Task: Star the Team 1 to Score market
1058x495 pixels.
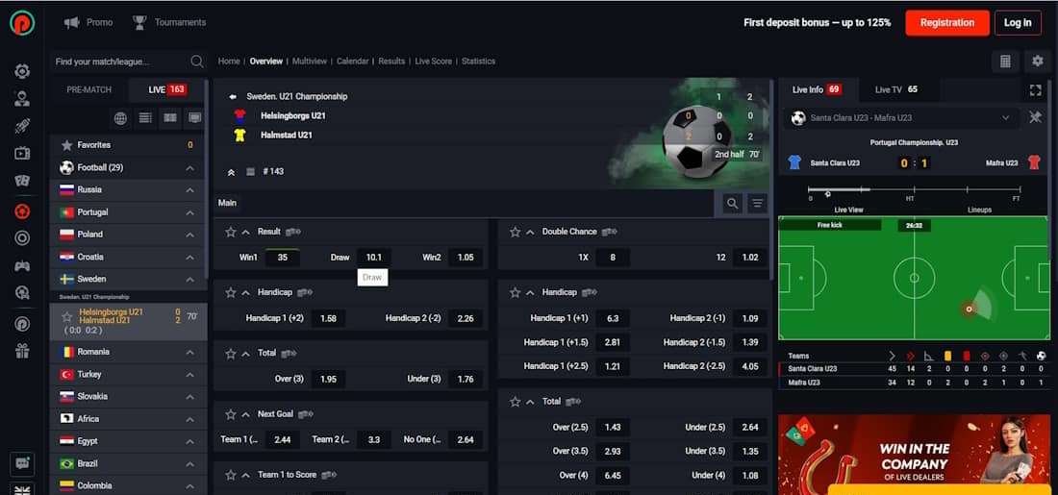Action: tap(230, 475)
